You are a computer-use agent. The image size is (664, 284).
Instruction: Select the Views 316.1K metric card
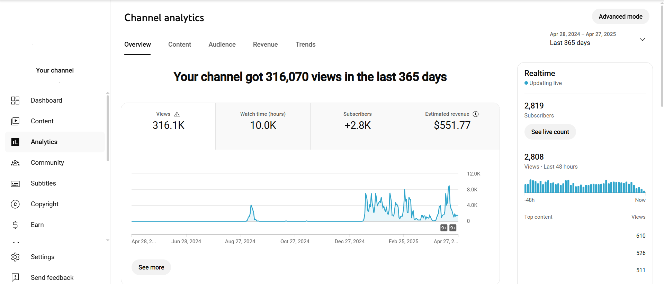point(168,126)
